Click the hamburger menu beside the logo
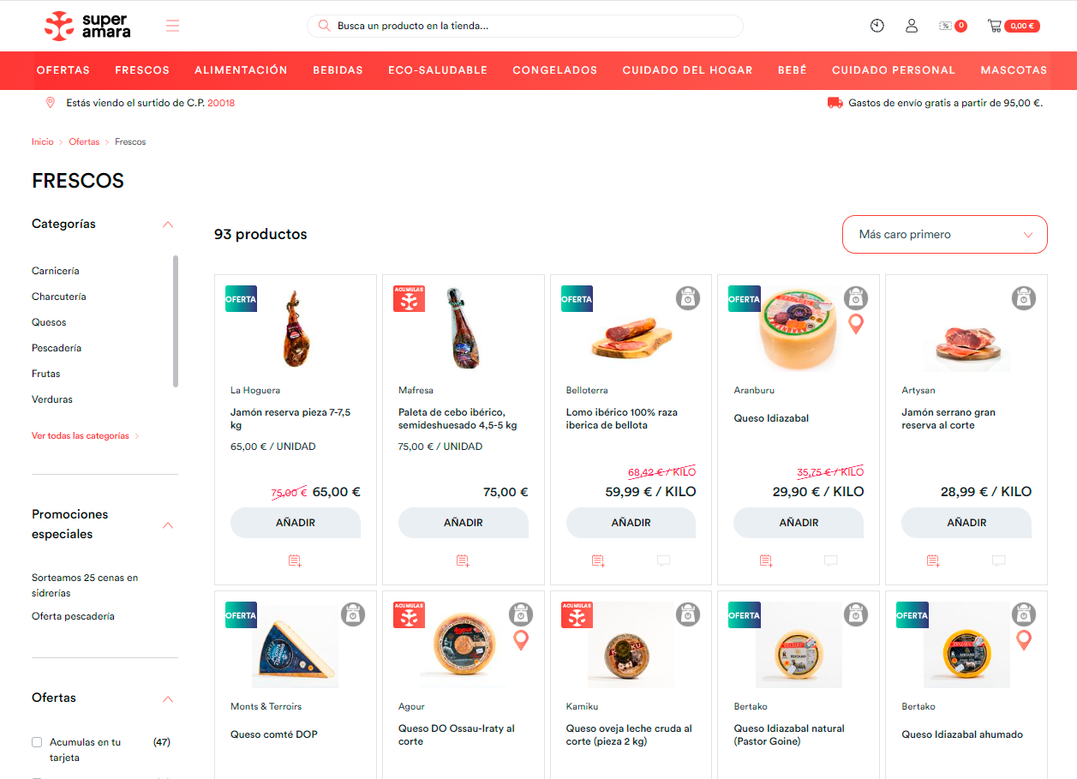 [x=172, y=26]
